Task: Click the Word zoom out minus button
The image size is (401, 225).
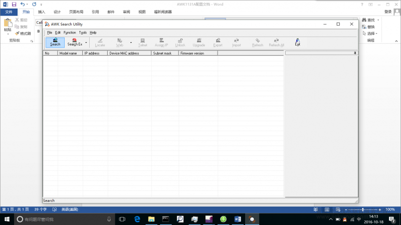Action: tap(346, 209)
